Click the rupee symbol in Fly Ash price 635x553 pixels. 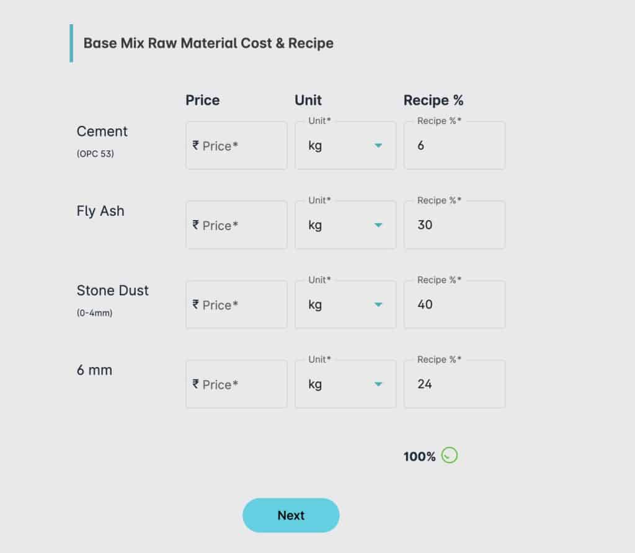(195, 224)
